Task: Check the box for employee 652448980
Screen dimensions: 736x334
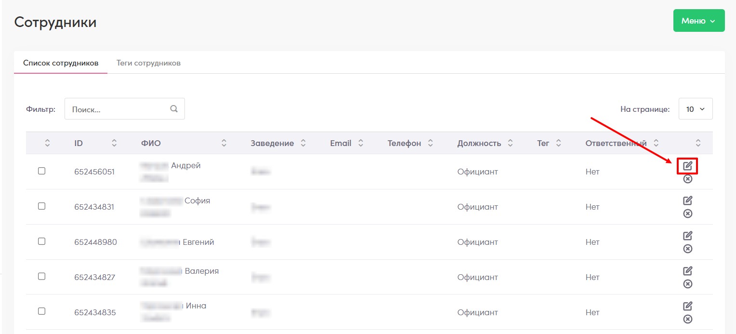Action: coord(41,241)
